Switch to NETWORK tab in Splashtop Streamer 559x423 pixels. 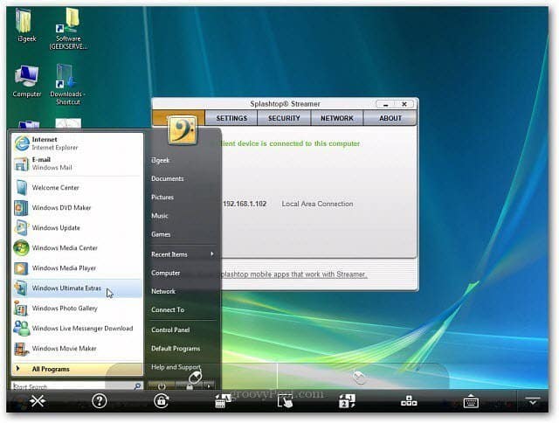pyautogui.click(x=337, y=118)
